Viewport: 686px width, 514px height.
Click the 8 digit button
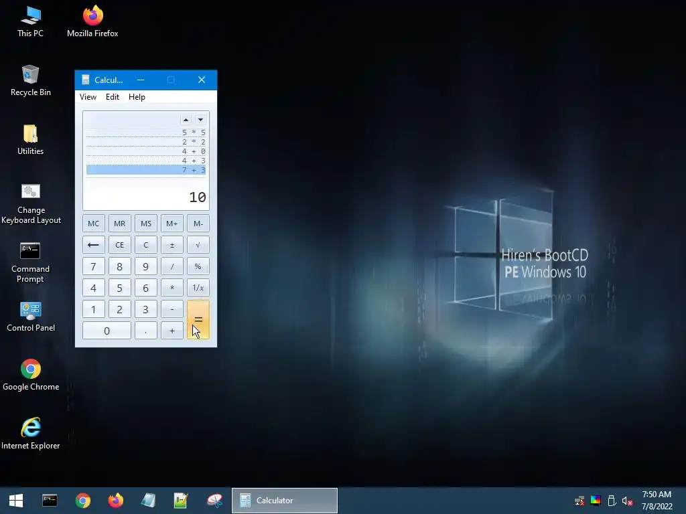click(x=119, y=266)
